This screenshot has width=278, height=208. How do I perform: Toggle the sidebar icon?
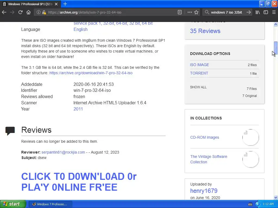pyautogui.click(x=266, y=12)
